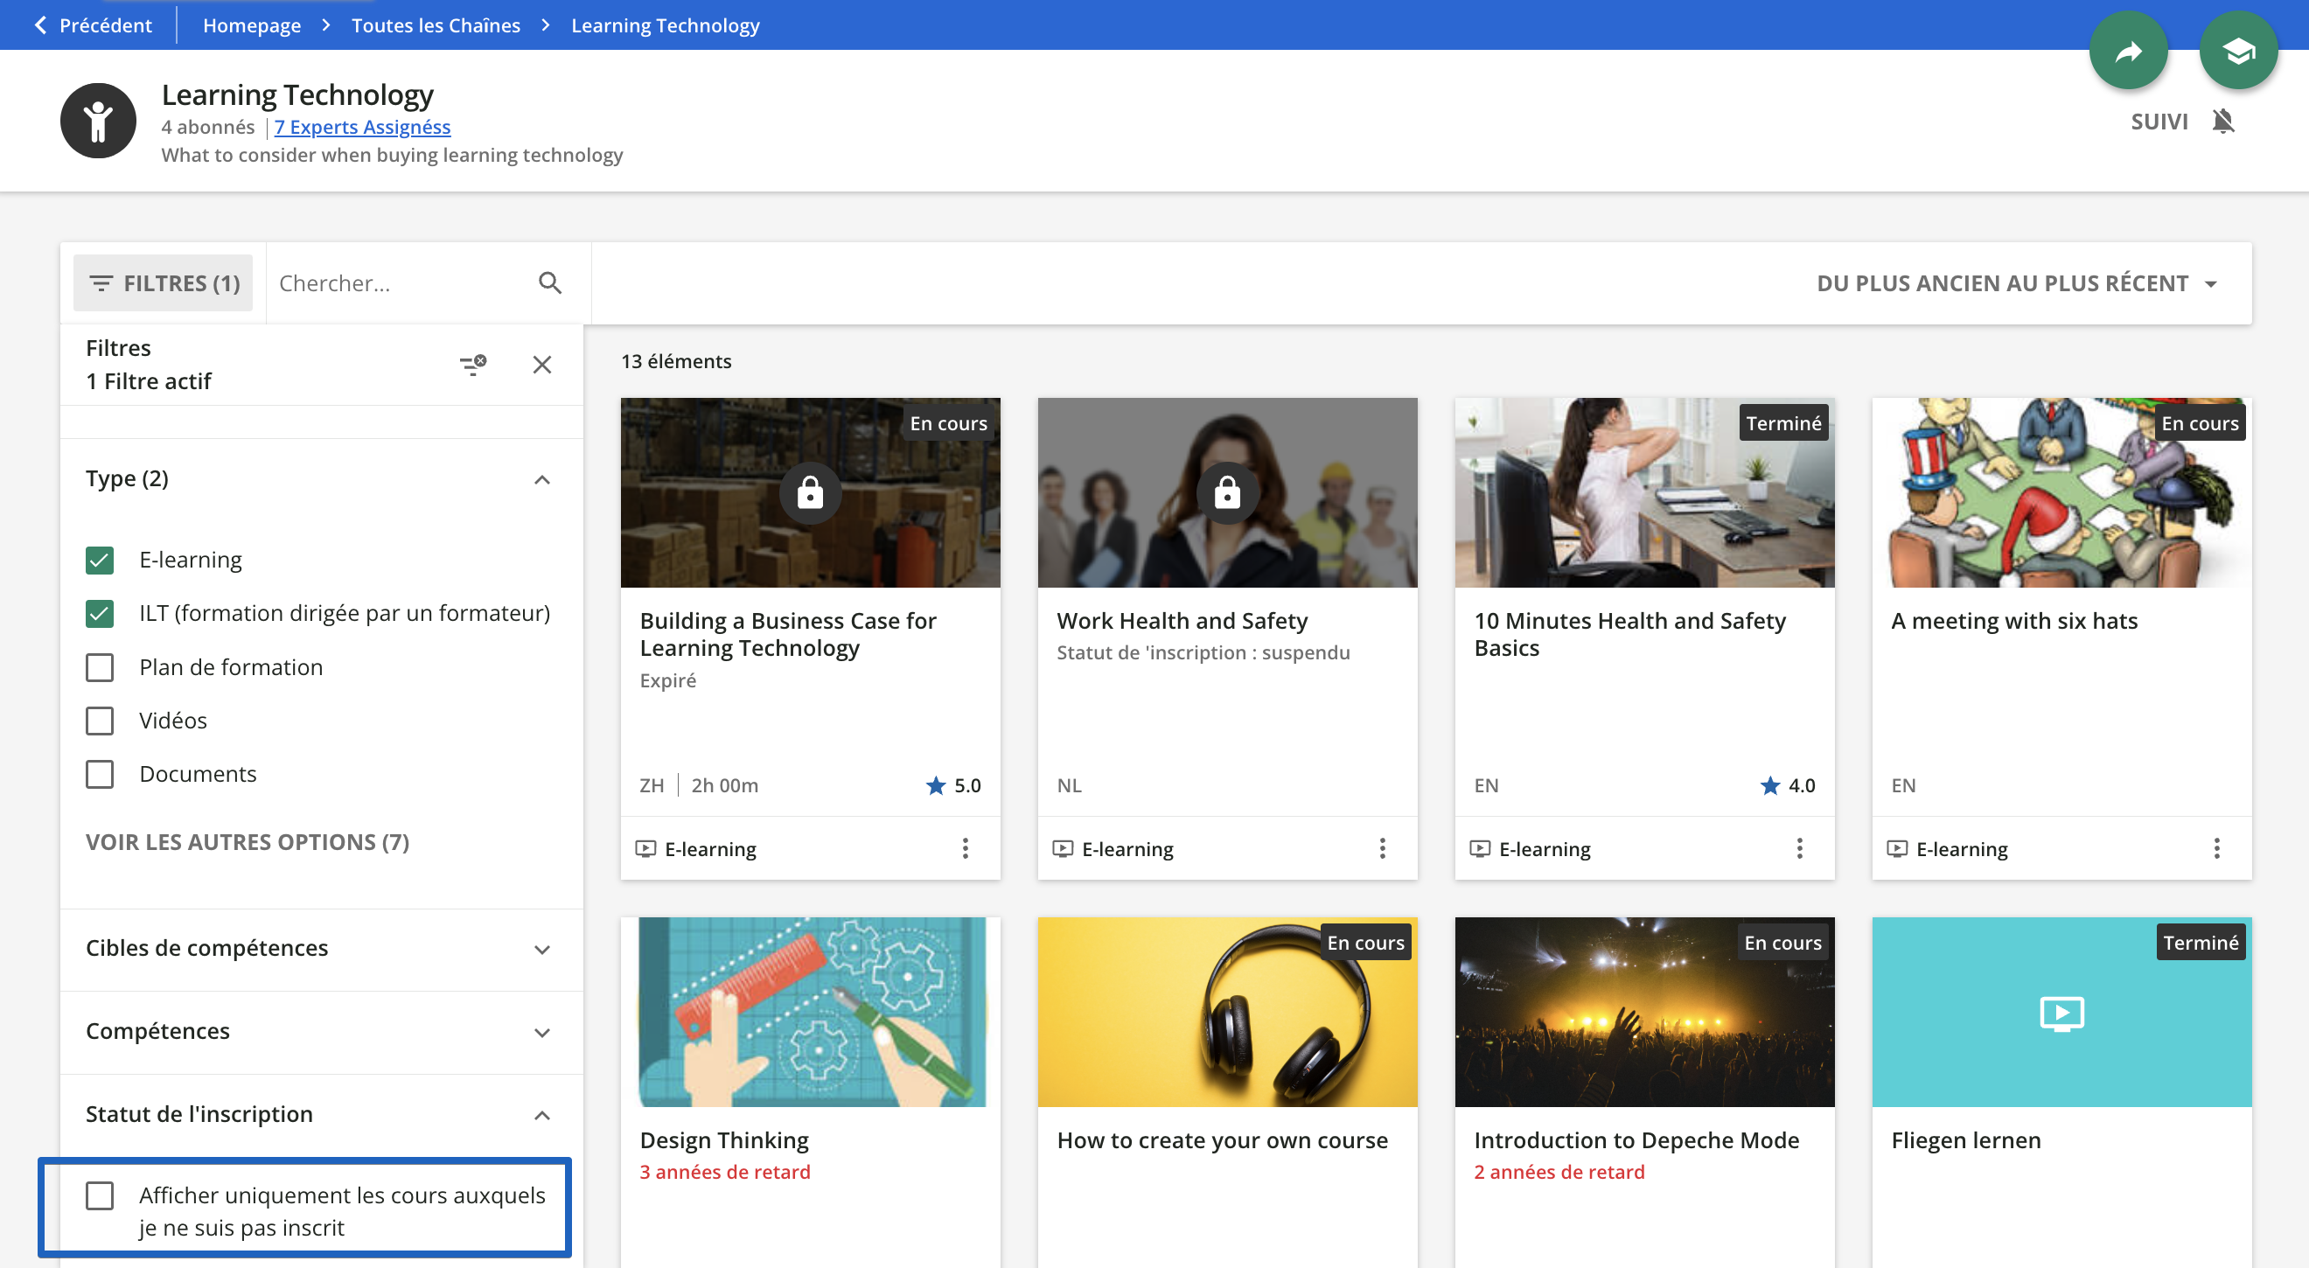Open the three-dot menu for A meeting with six hats
This screenshot has height=1268, width=2309.
tap(2215, 847)
